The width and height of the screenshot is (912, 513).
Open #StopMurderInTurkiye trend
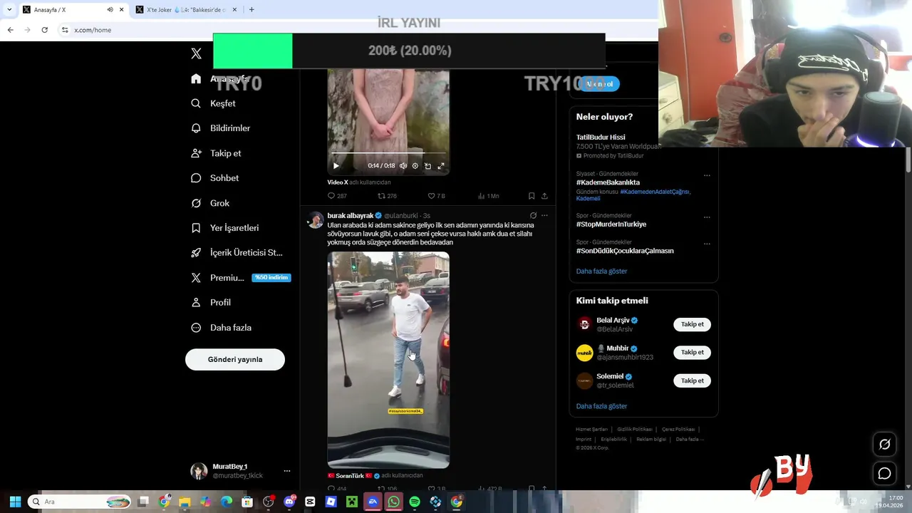click(x=611, y=224)
